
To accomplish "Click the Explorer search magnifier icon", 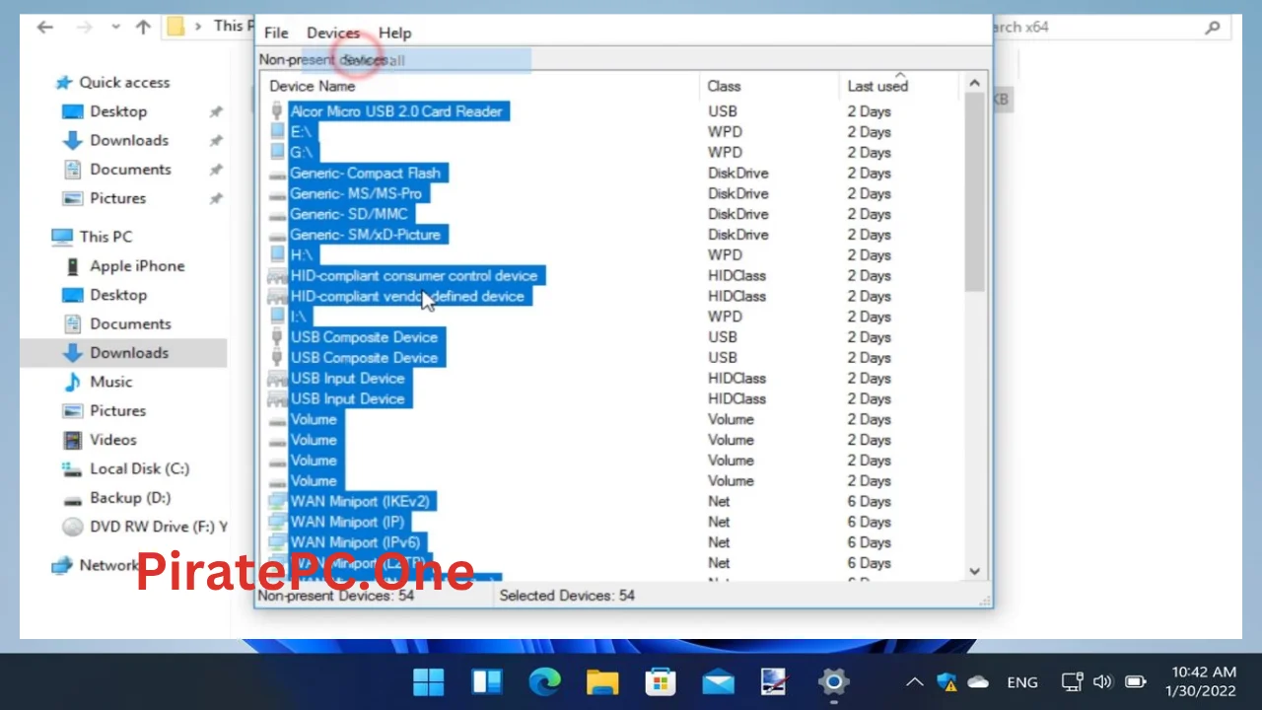I will pyautogui.click(x=1213, y=28).
